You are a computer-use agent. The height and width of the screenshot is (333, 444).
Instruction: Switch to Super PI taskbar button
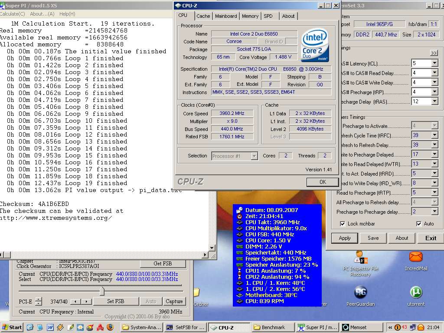click(x=317, y=327)
